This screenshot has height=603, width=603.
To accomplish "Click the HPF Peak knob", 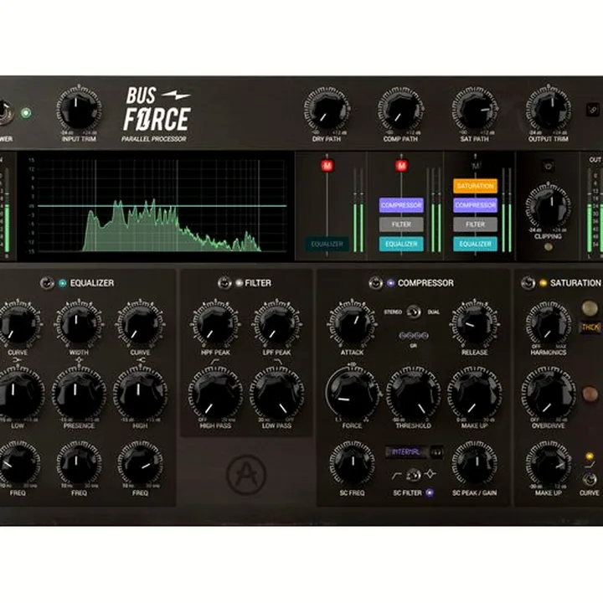I will [x=215, y=324].
